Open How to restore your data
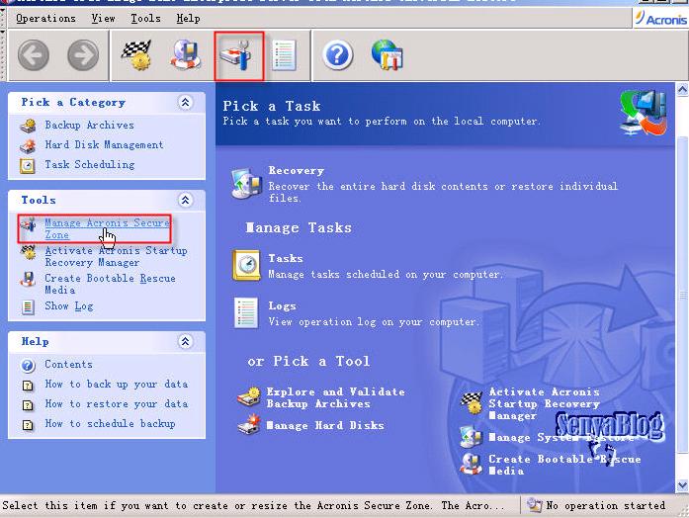Image resolution: width=689 pixels, height=518 pixels. pyautogui.click(x=117, y=403)
